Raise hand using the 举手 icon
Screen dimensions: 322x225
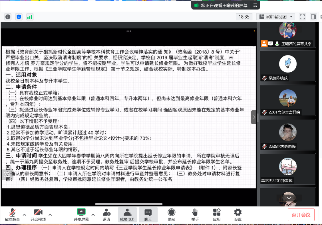click(x=195, y=214)
